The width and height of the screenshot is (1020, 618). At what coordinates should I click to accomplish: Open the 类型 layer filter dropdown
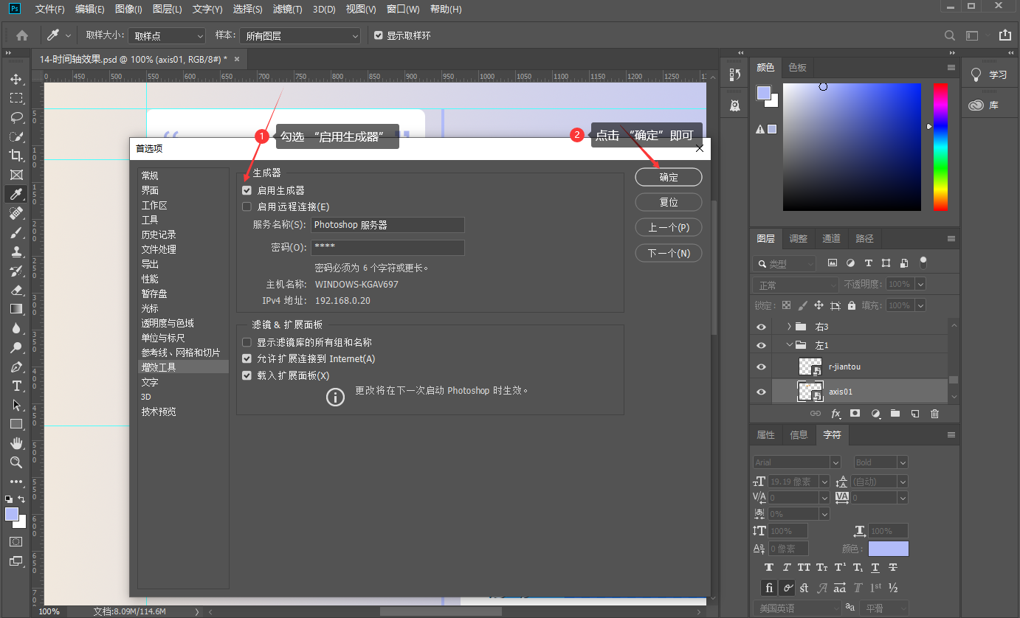coord(785,263)
